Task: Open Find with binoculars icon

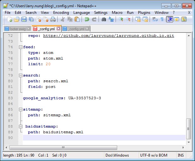Action: (104, 20)
